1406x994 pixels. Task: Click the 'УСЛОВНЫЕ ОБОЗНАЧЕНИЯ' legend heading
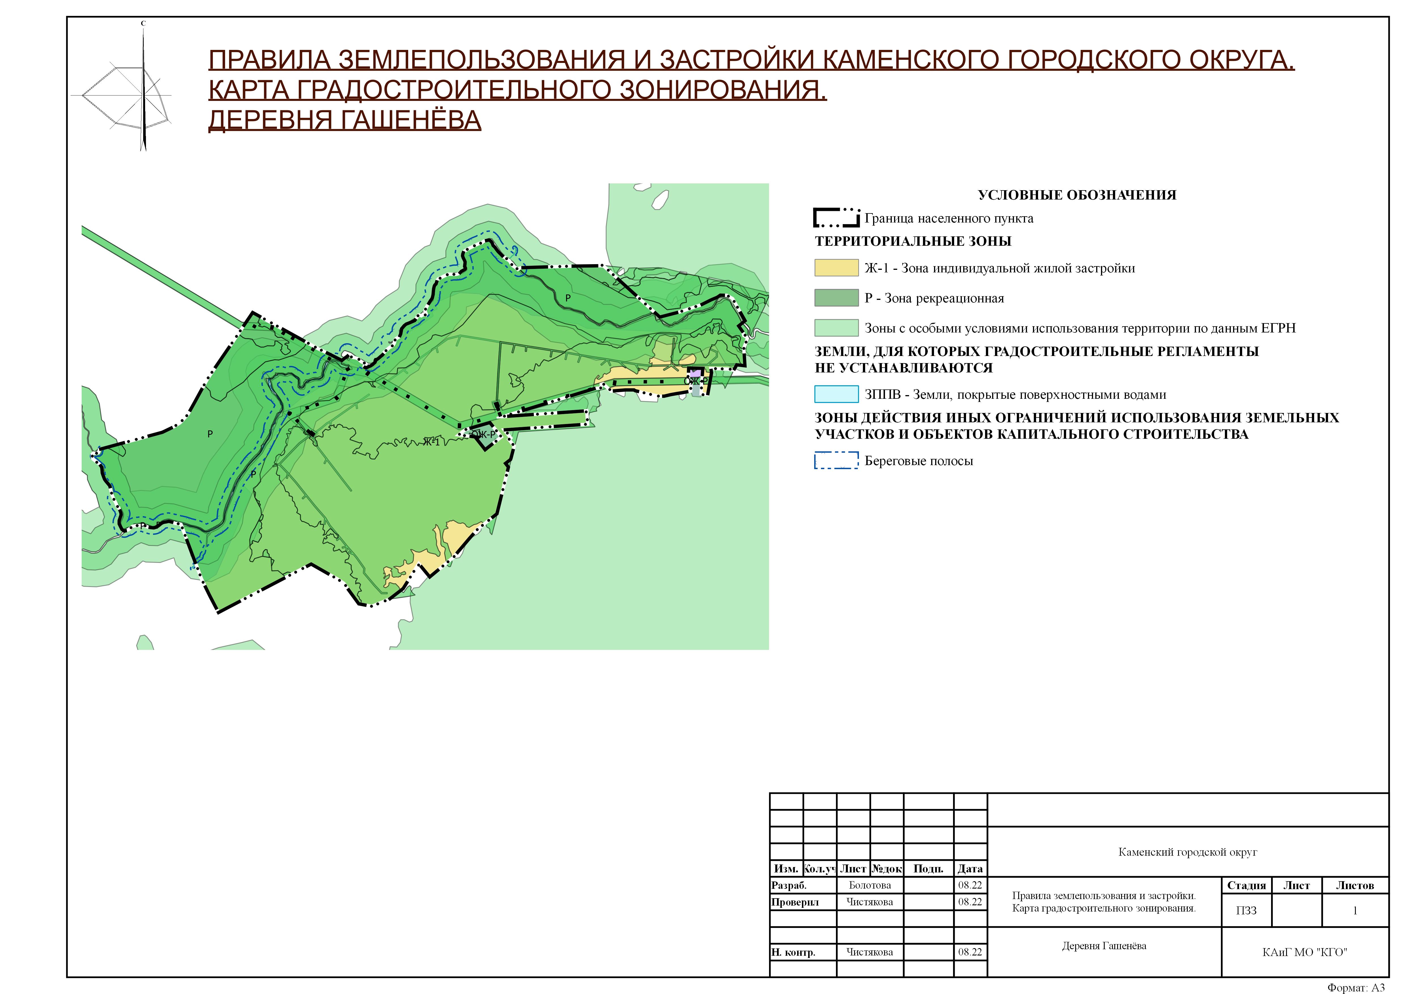coord(1077,195)
